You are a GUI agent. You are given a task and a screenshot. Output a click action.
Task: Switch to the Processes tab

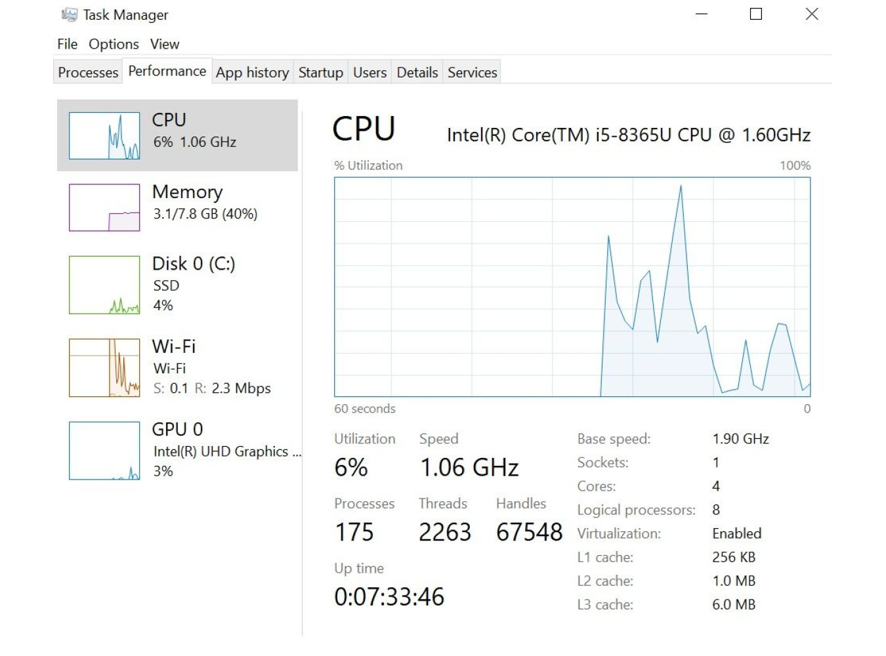point(88,72)
